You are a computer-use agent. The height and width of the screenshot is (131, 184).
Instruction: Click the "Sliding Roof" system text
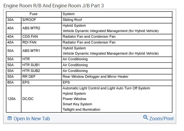point(72,20)
